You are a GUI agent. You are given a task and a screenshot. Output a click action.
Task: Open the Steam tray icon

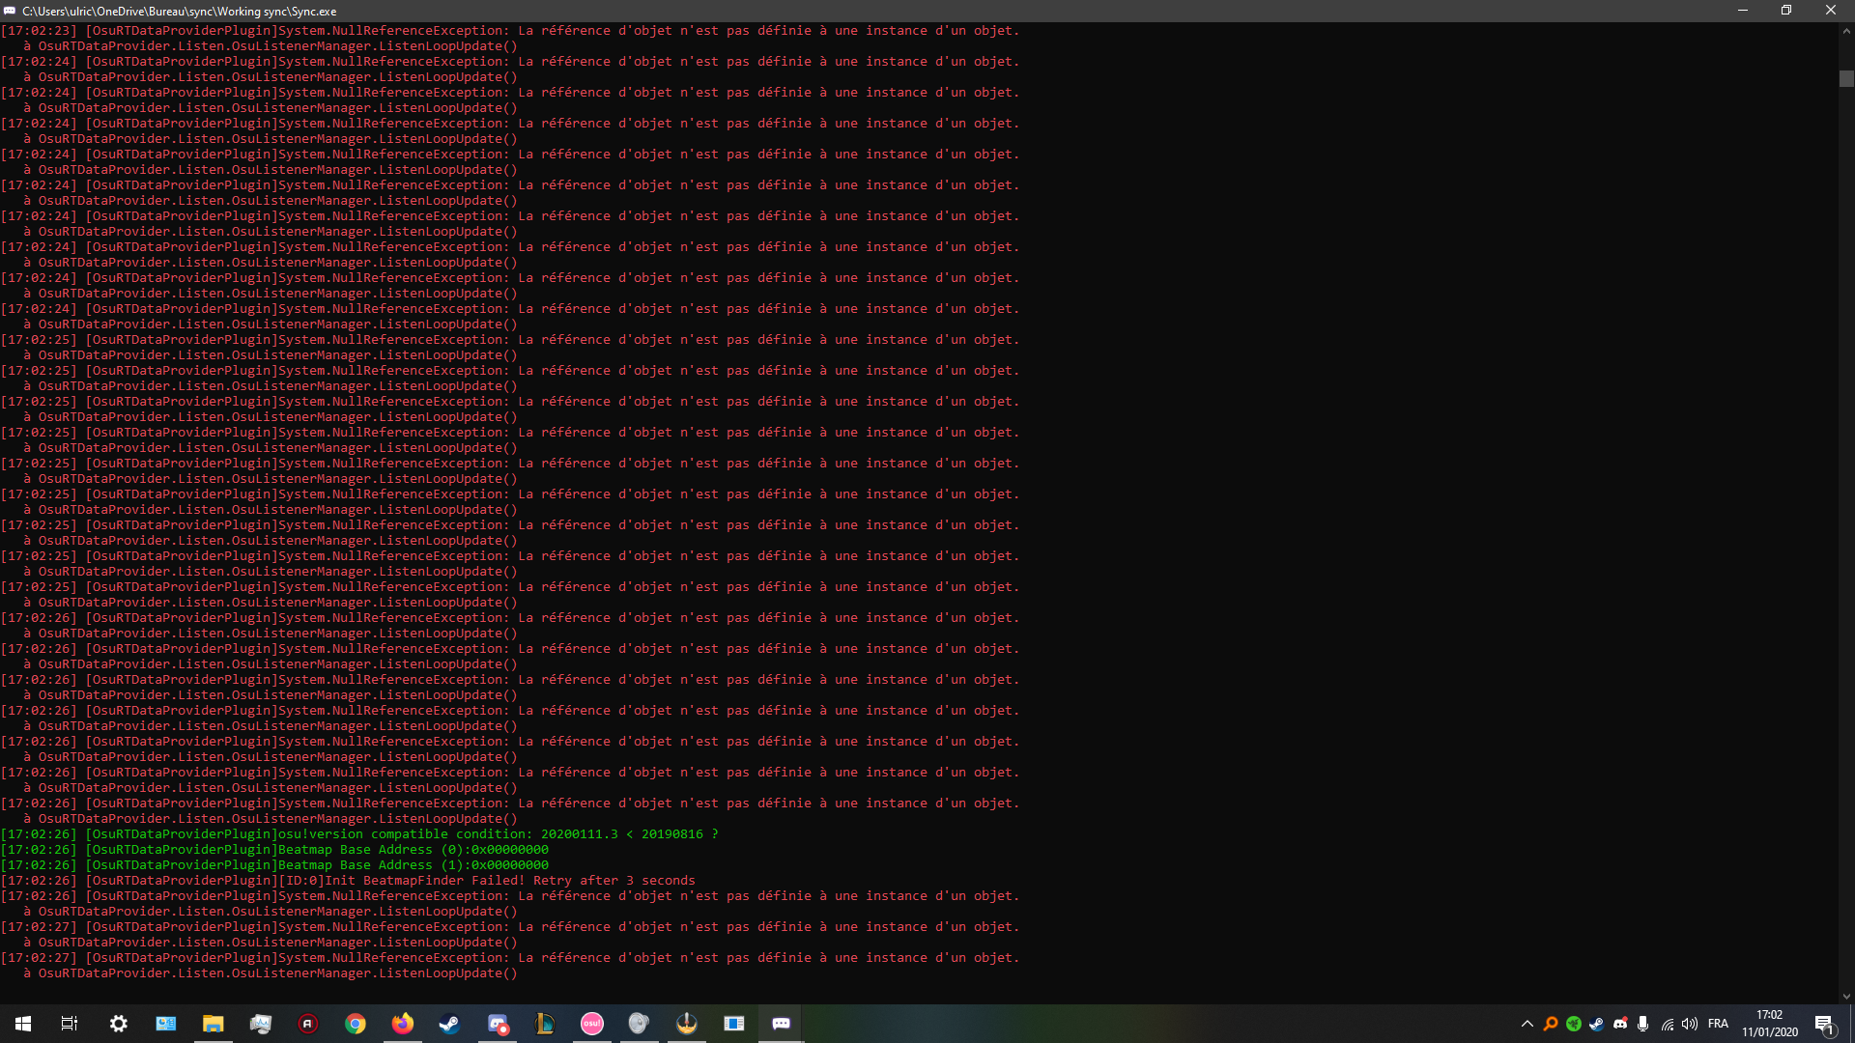[1597, 1024]
